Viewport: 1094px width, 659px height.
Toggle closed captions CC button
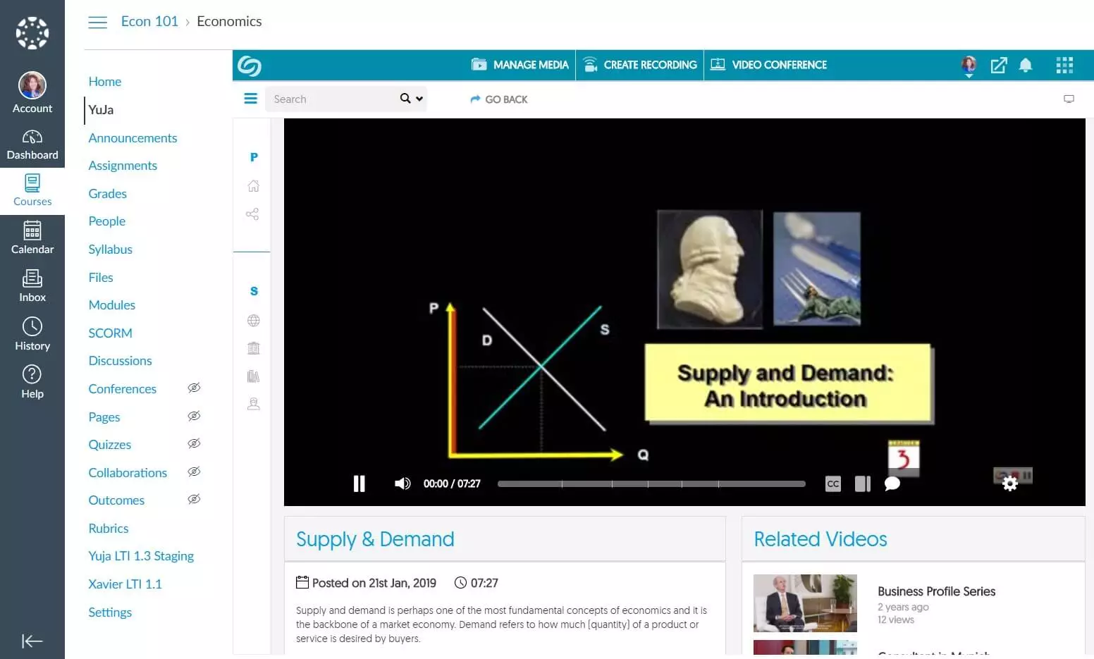coord(833,484)
